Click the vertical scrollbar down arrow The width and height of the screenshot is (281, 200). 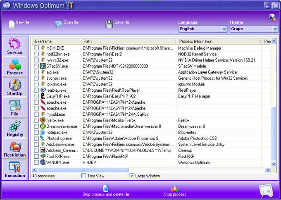274,164
